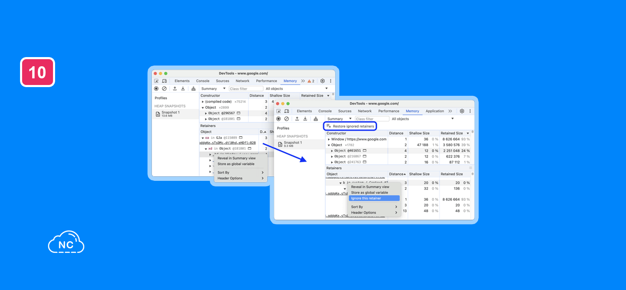Choose Reveal in Summary view in right menu
This screenshot has height=290, width=626.
pyautogui.click(x=374, y=187)
